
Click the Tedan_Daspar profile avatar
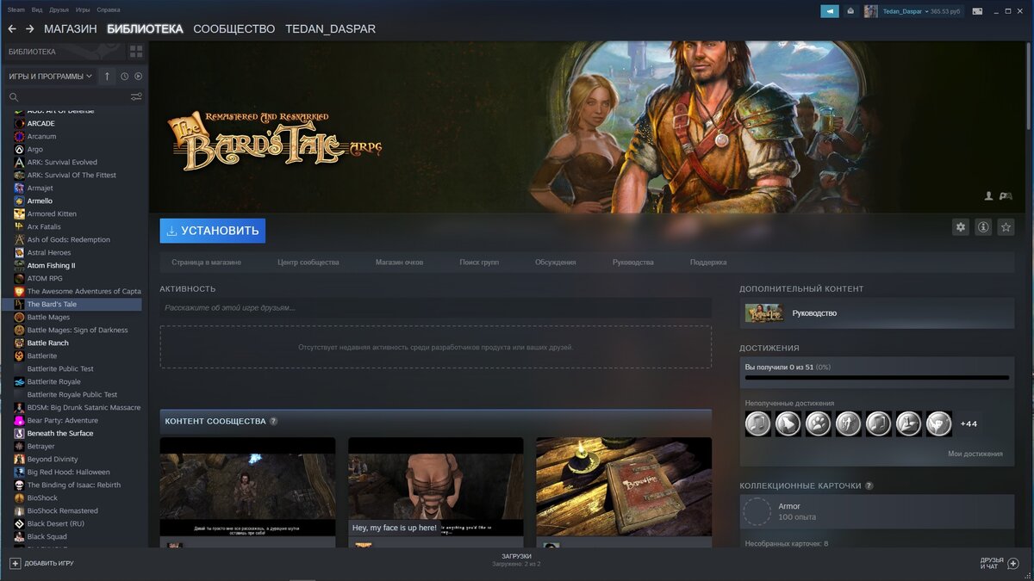pyautogui.click(x=871, y=11)
